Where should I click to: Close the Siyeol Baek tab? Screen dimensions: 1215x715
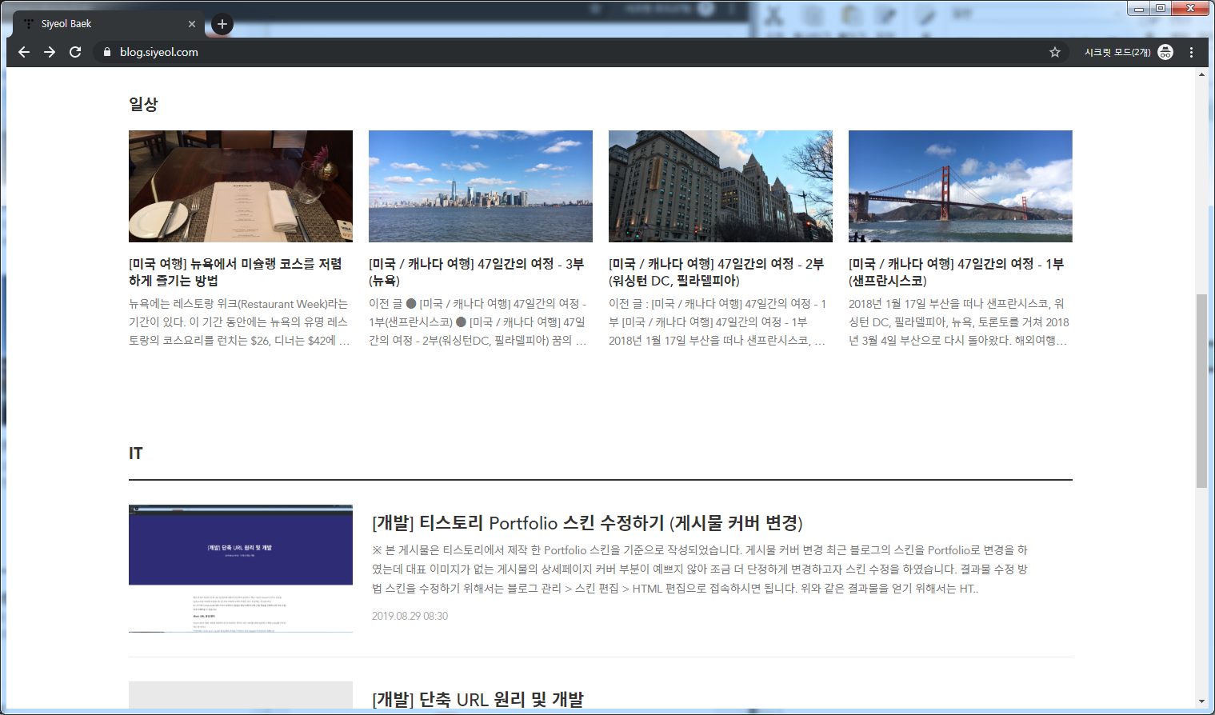tap(192, 24)
